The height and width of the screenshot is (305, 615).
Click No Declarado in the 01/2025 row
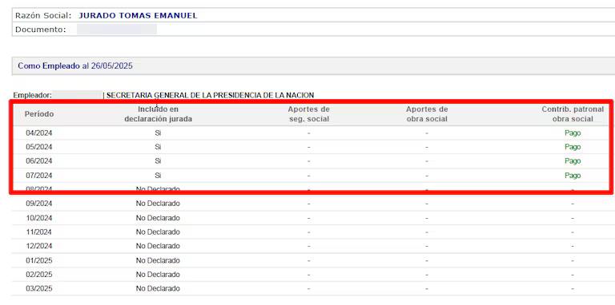[x=158, y=260]
